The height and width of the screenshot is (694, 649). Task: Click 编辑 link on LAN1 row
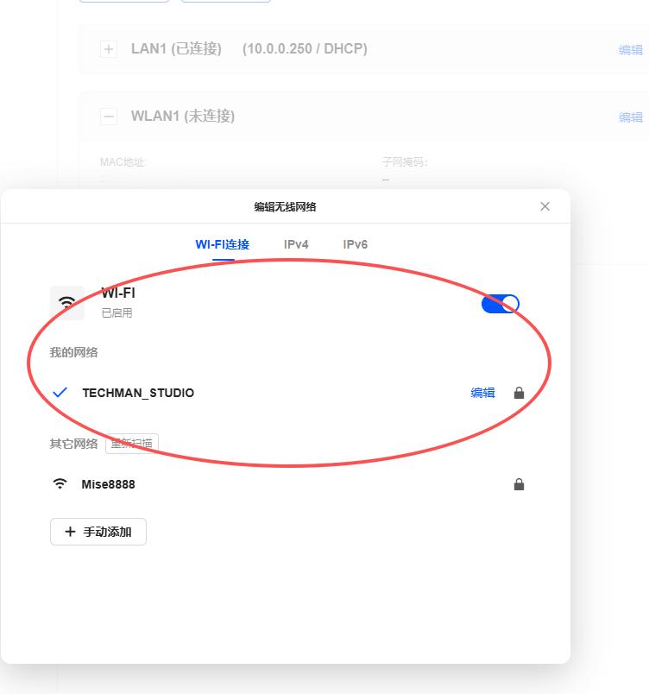tap(630, 50)
